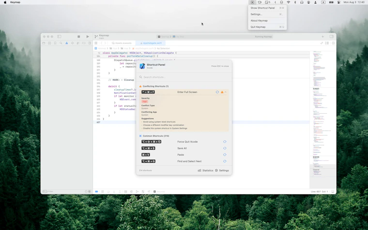Click the Bluetooth status icon

click(x=295, y=2)
